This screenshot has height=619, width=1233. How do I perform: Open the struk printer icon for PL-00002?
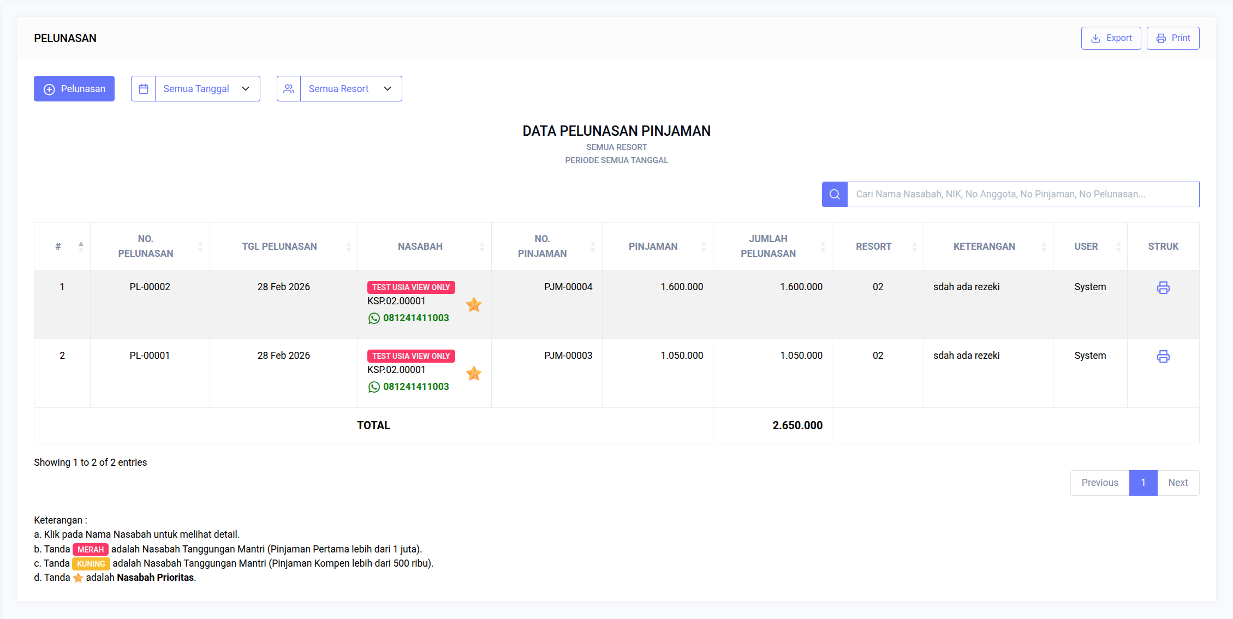tap(1163, 287)
